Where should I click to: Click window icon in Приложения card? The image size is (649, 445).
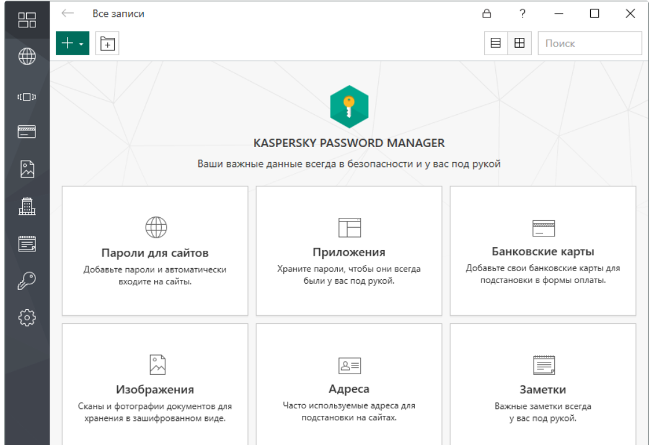click(350, 228)
